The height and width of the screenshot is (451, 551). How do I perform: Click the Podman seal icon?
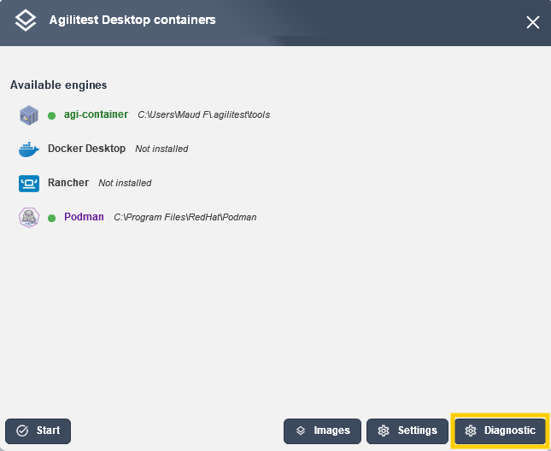pyautogui.click(x=29, y=218)
